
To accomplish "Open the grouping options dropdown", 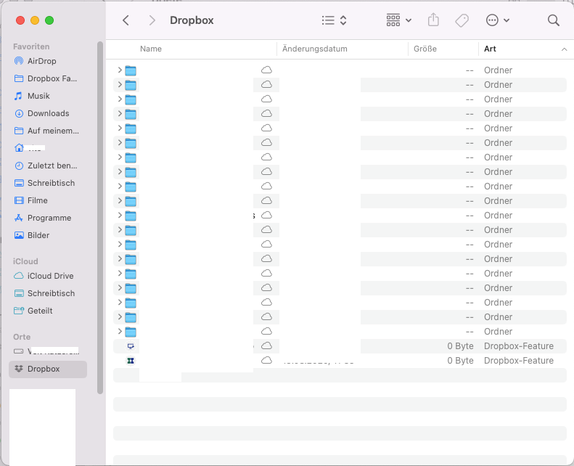I will pyautogui.click(x=398, y=20).
